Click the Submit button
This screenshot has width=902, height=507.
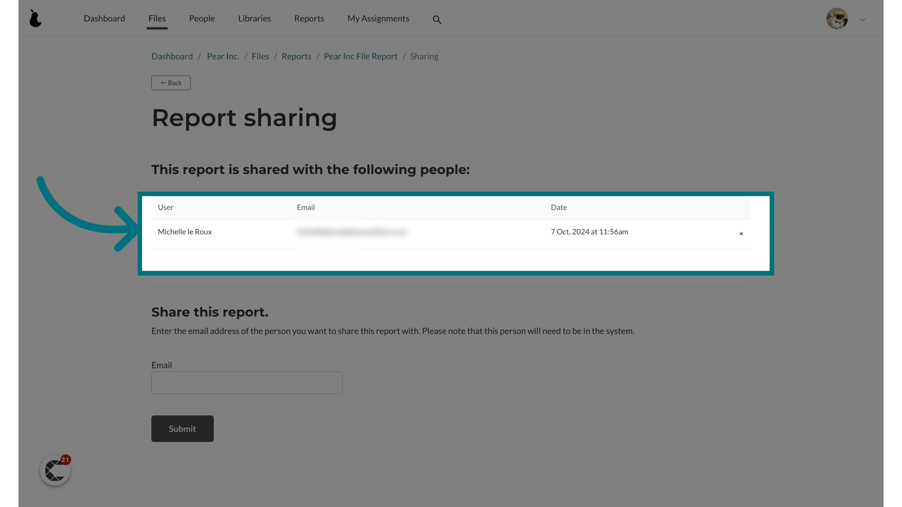pyautogui.click(x=182, y=429)
